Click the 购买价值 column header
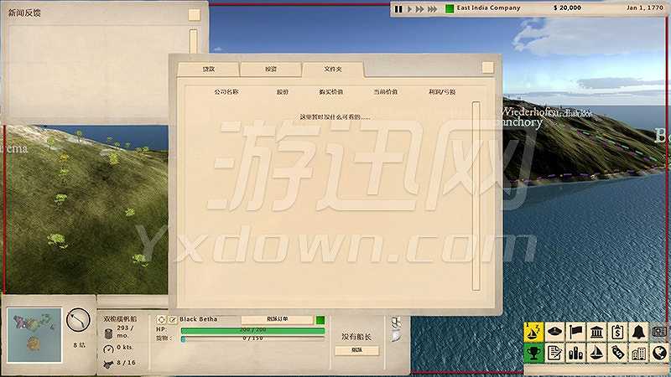Image resolution: width=671 pixels, height=377 pixels. [330, 92]
